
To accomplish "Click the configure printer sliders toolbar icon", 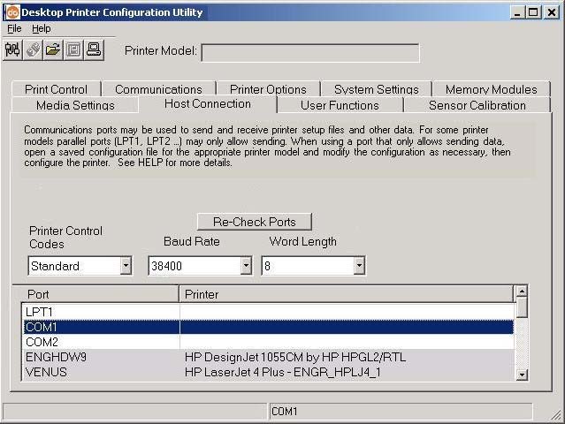I will (13, 50).
